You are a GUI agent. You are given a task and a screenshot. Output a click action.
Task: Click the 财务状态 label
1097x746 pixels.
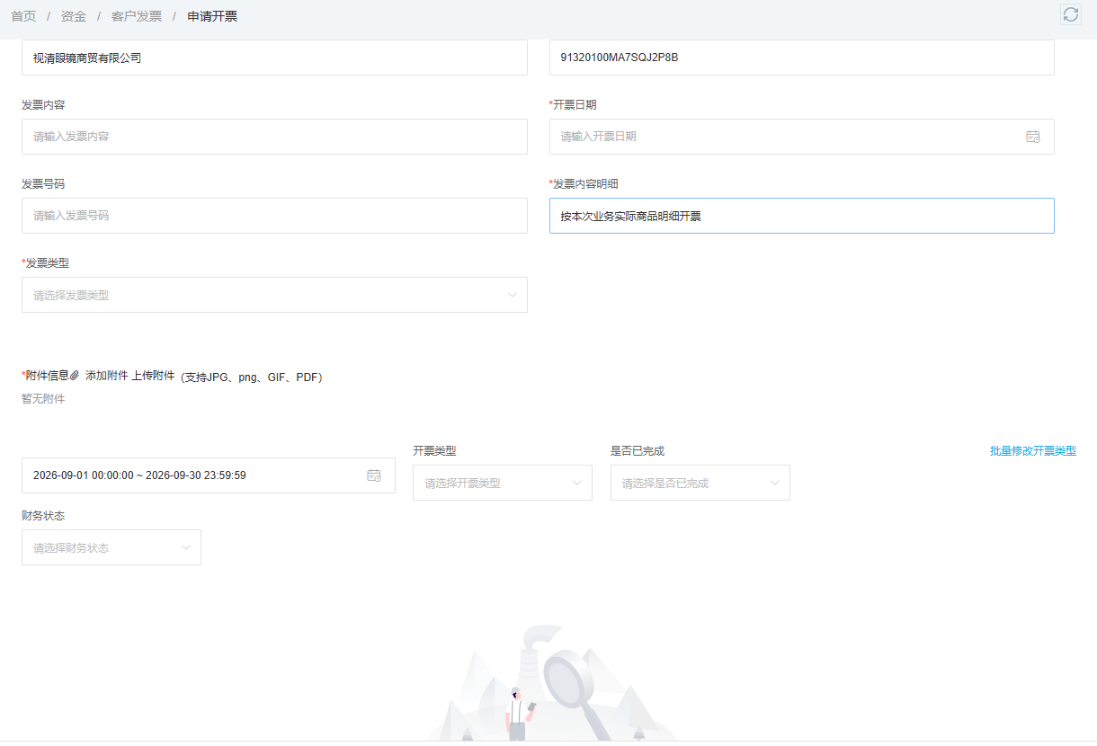pos(43,516)
